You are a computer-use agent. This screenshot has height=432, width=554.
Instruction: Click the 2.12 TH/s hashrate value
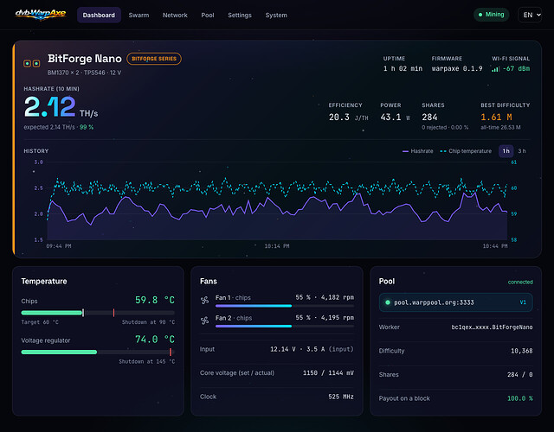61,107
